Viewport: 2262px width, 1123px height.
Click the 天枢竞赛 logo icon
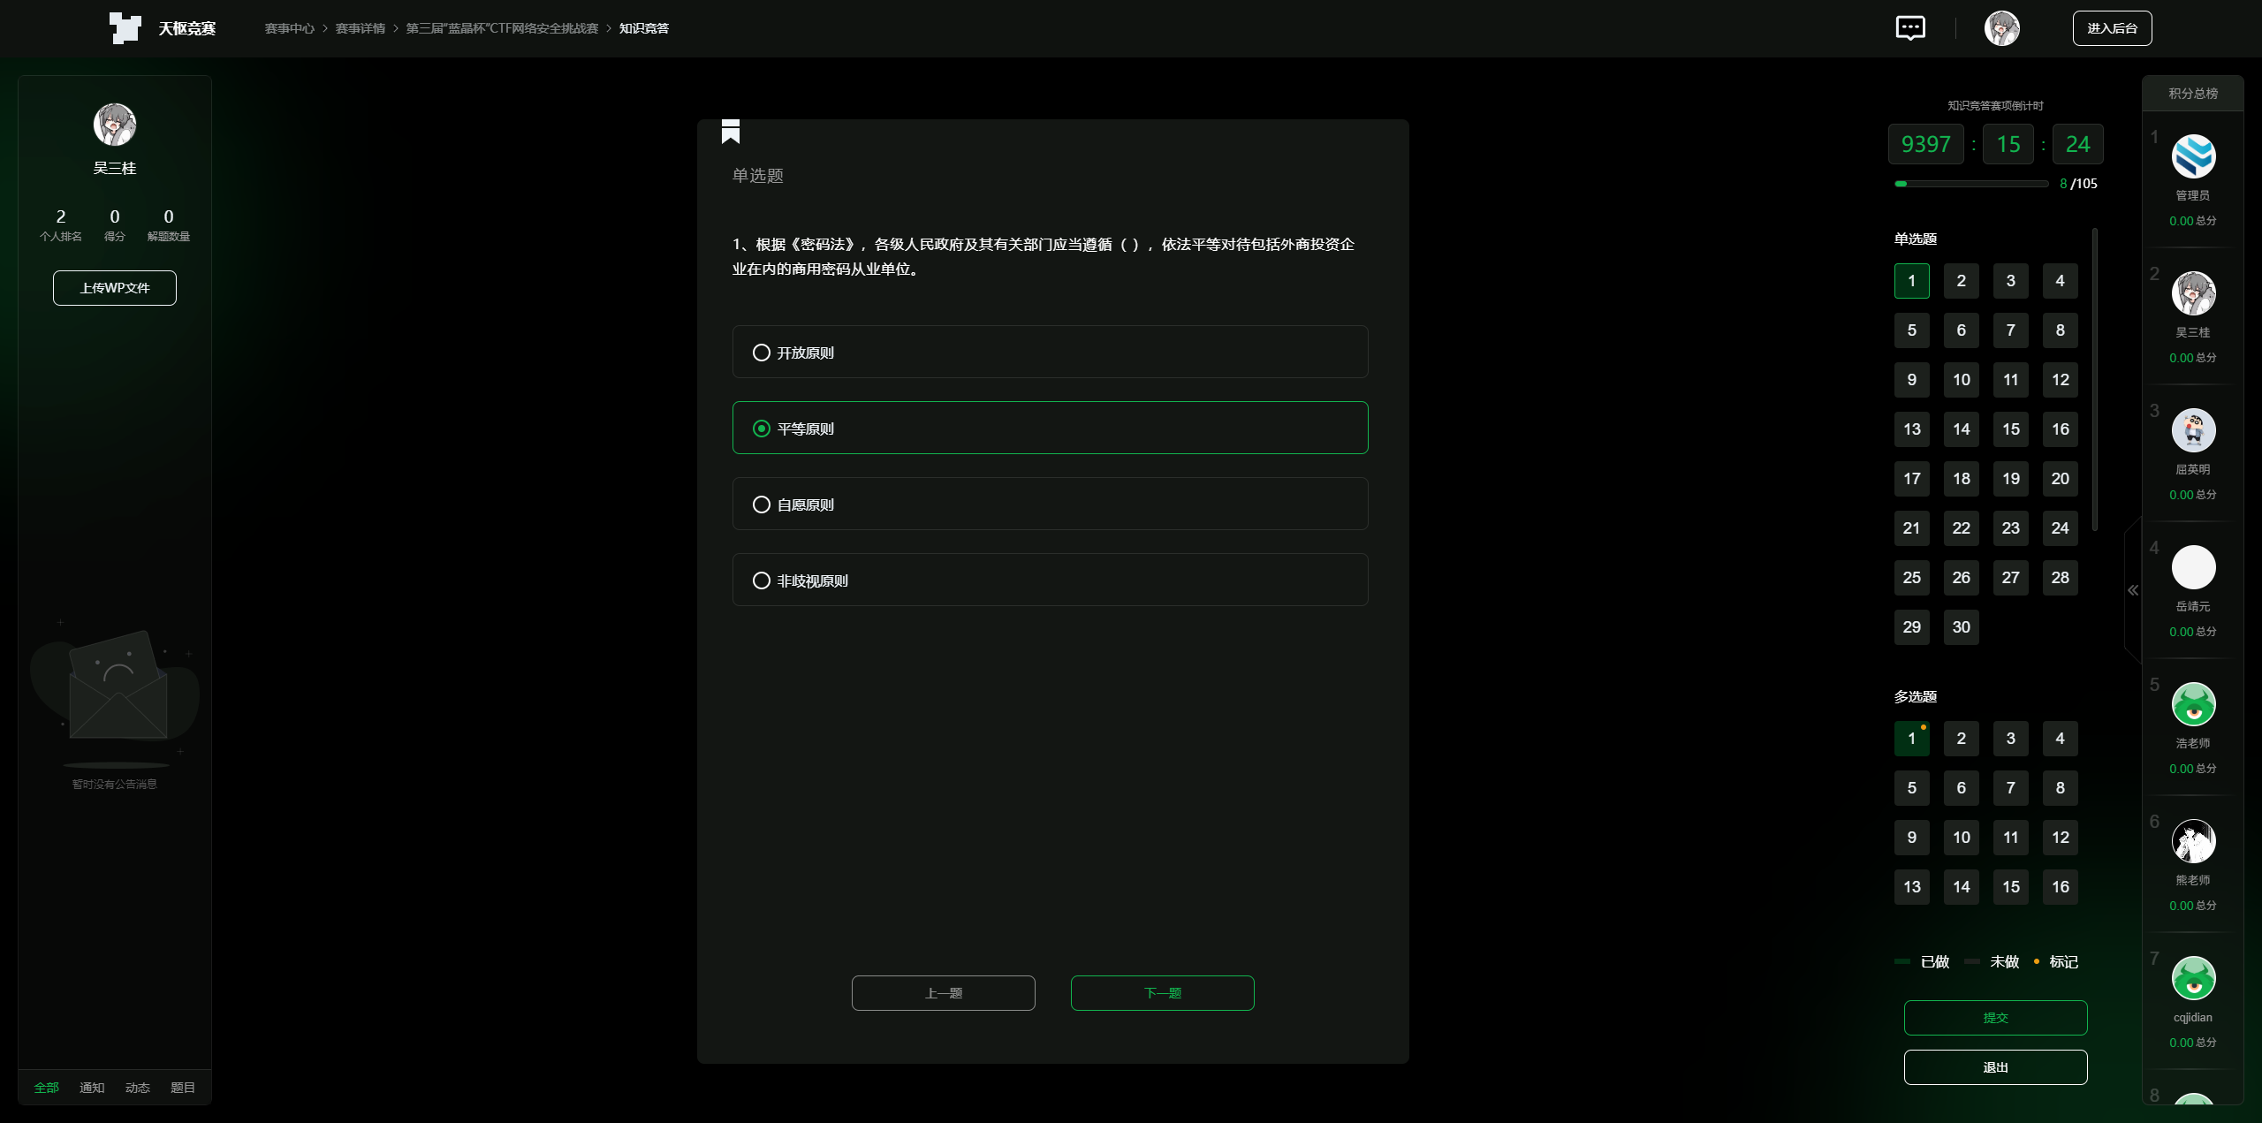pyautogui.click(x=125, y=28)
